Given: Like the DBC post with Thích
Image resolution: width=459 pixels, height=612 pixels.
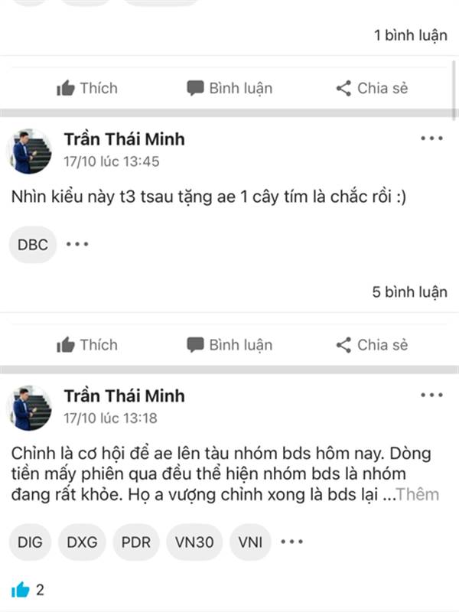Looking at the screenshot, I should pyautogui.click(x=87, y=345).
